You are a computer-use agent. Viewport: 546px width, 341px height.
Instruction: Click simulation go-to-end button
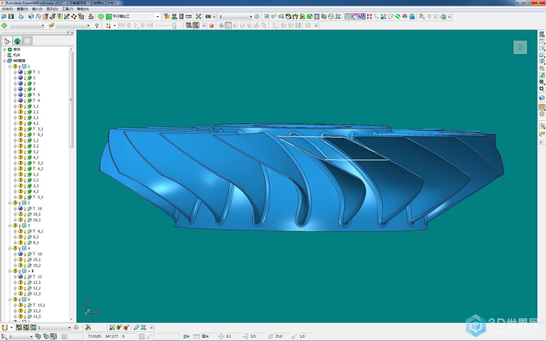point(150,26)
